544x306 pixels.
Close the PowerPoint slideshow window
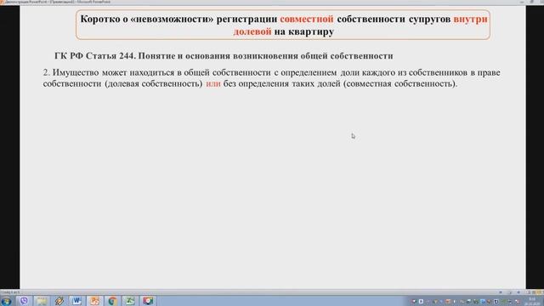click(x=541, y=2)
